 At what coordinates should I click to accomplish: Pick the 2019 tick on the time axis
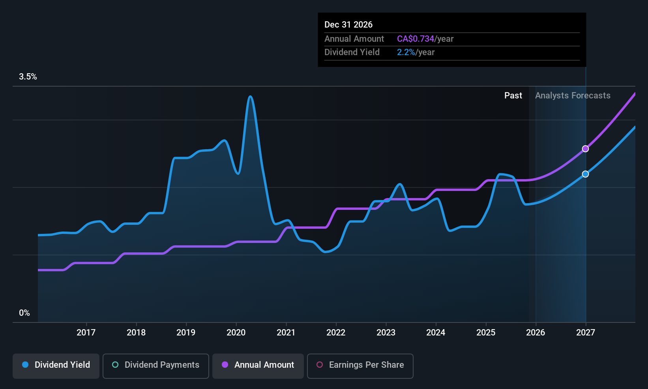click(x=186, y=333)
